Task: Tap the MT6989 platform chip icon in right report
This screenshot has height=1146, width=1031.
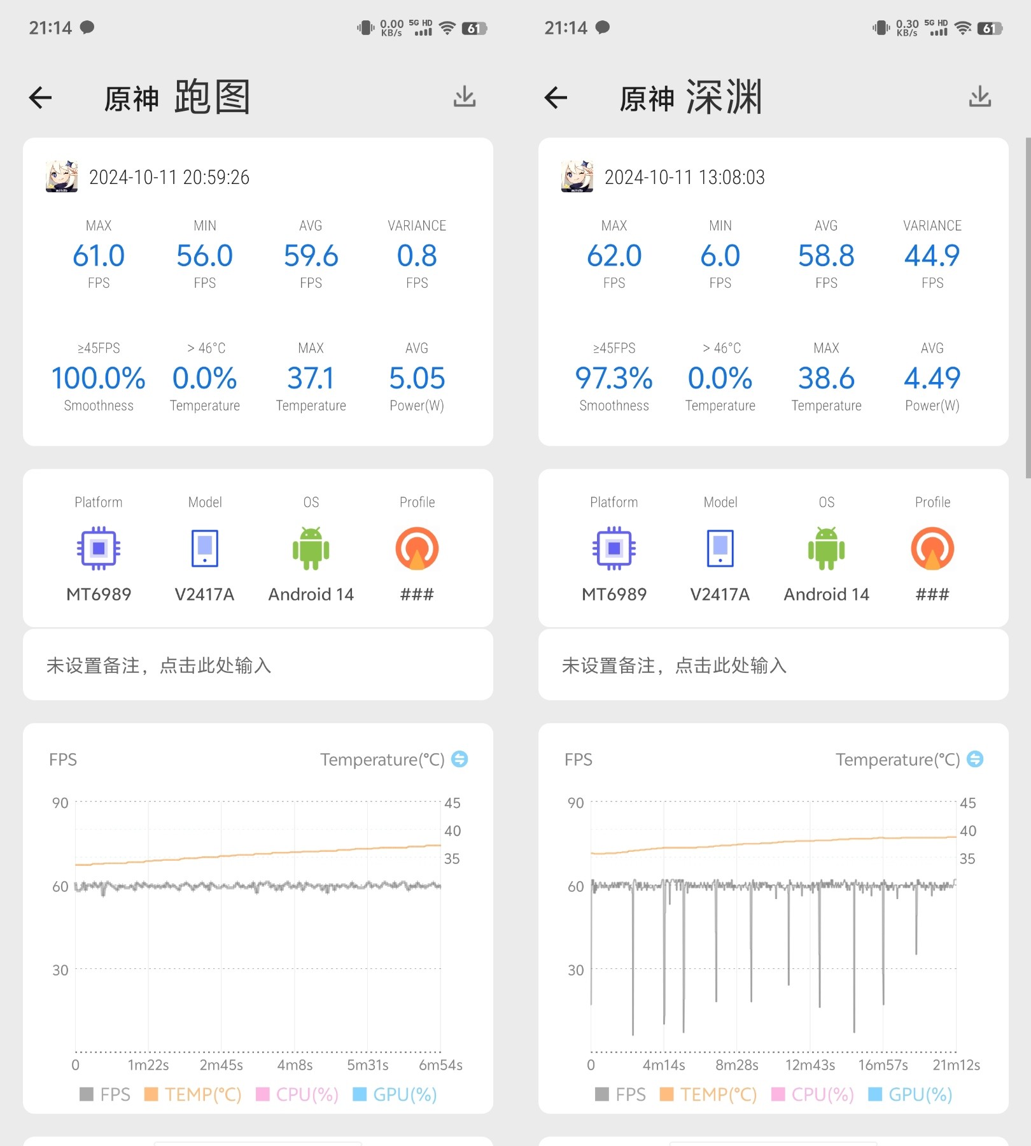Action: click(614, 548)
